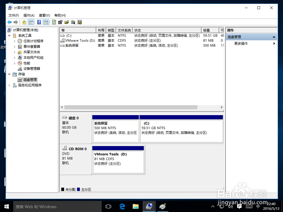Sort by Layout (布局) column header

[101, 30]
